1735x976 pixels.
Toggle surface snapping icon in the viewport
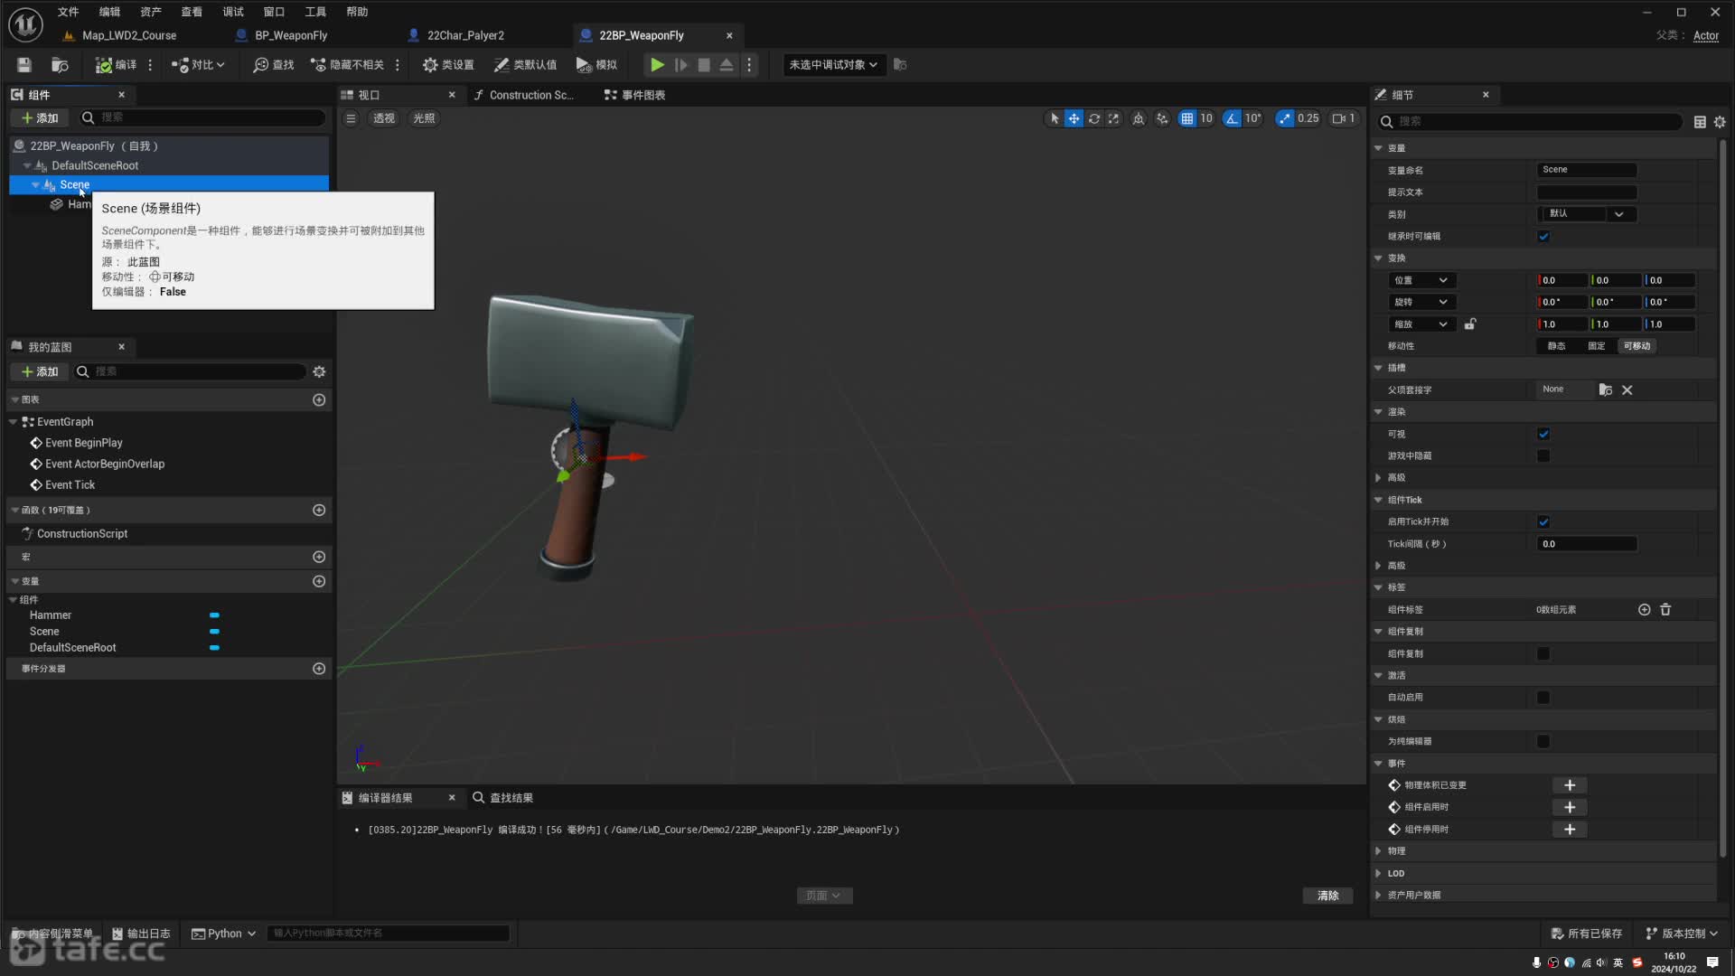point(1162,118)
